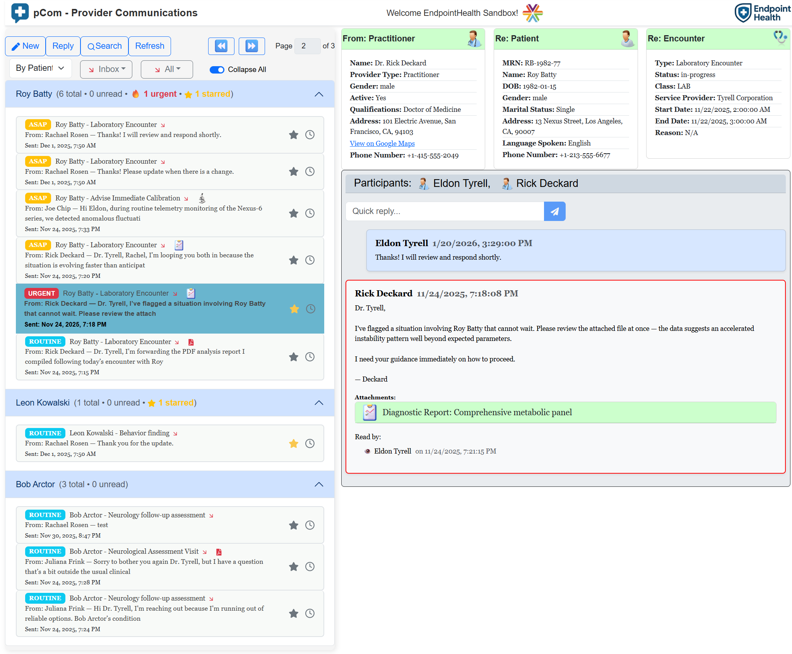Screen dimensions: 792x654
Task: Click into the Quick reply text field
Action: click(x=444, y=211)
